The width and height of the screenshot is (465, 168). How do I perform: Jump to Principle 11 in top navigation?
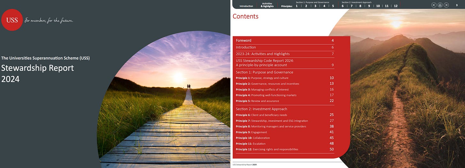387,6
